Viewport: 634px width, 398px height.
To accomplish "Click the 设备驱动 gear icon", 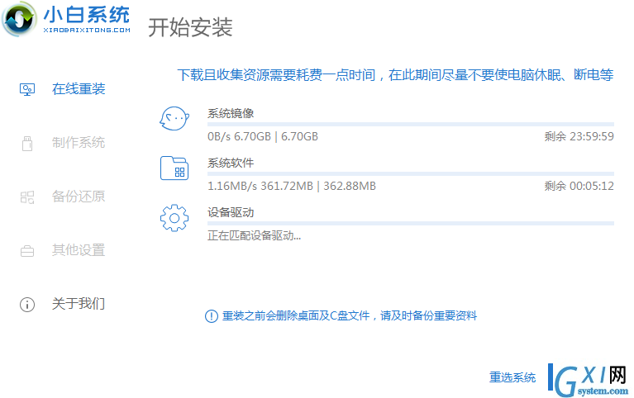I will pos(174,218).
